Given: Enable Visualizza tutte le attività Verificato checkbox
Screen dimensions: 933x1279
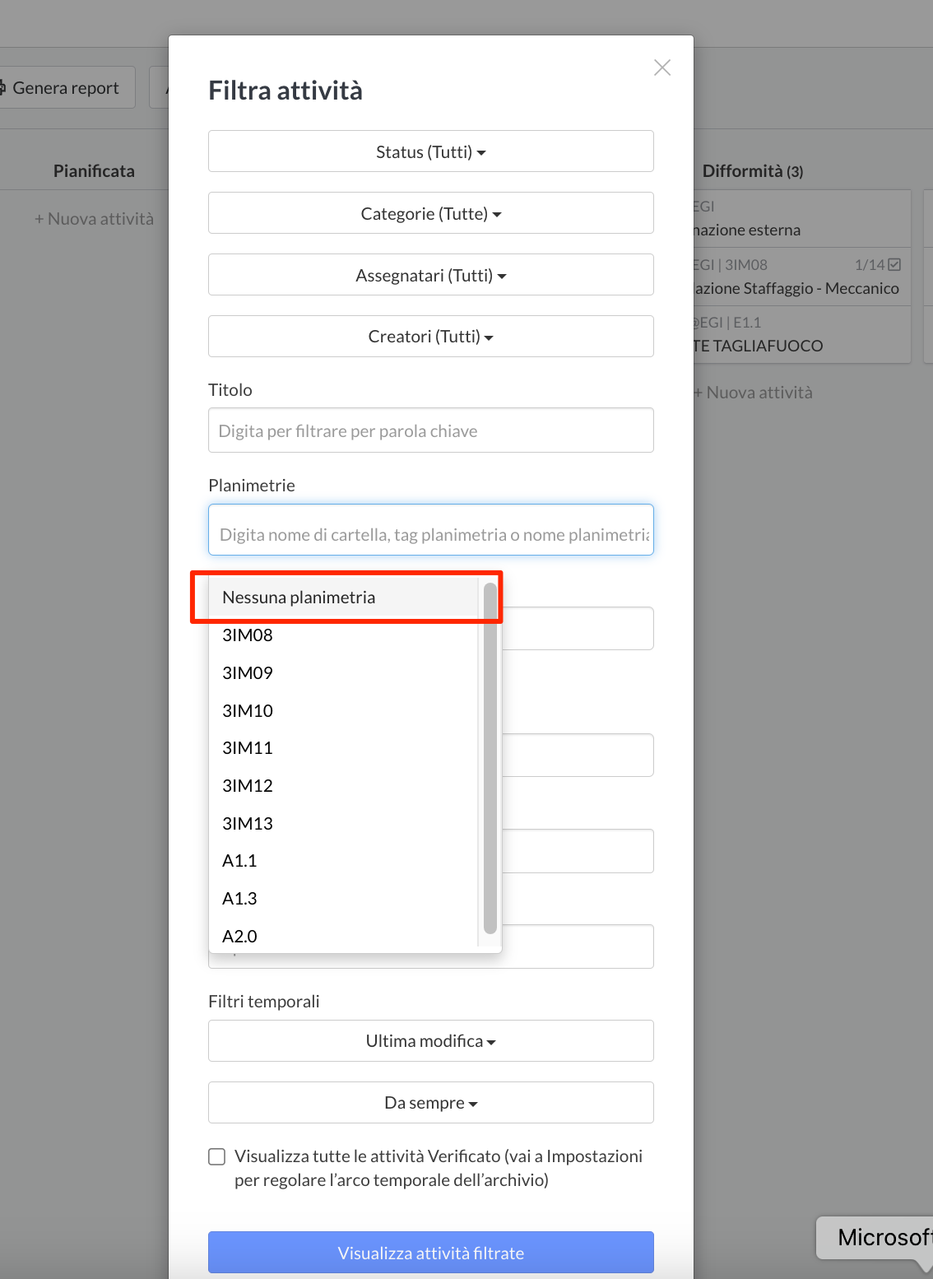Looking at the screenshot, I should [217, 1156].
